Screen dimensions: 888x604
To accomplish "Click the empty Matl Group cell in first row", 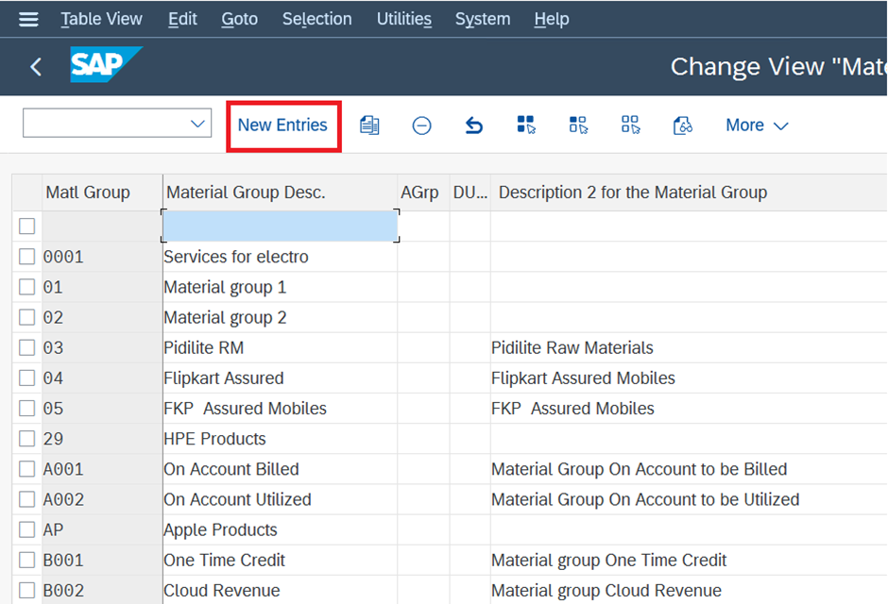I will pyautogui.click(x=102, y=226).
